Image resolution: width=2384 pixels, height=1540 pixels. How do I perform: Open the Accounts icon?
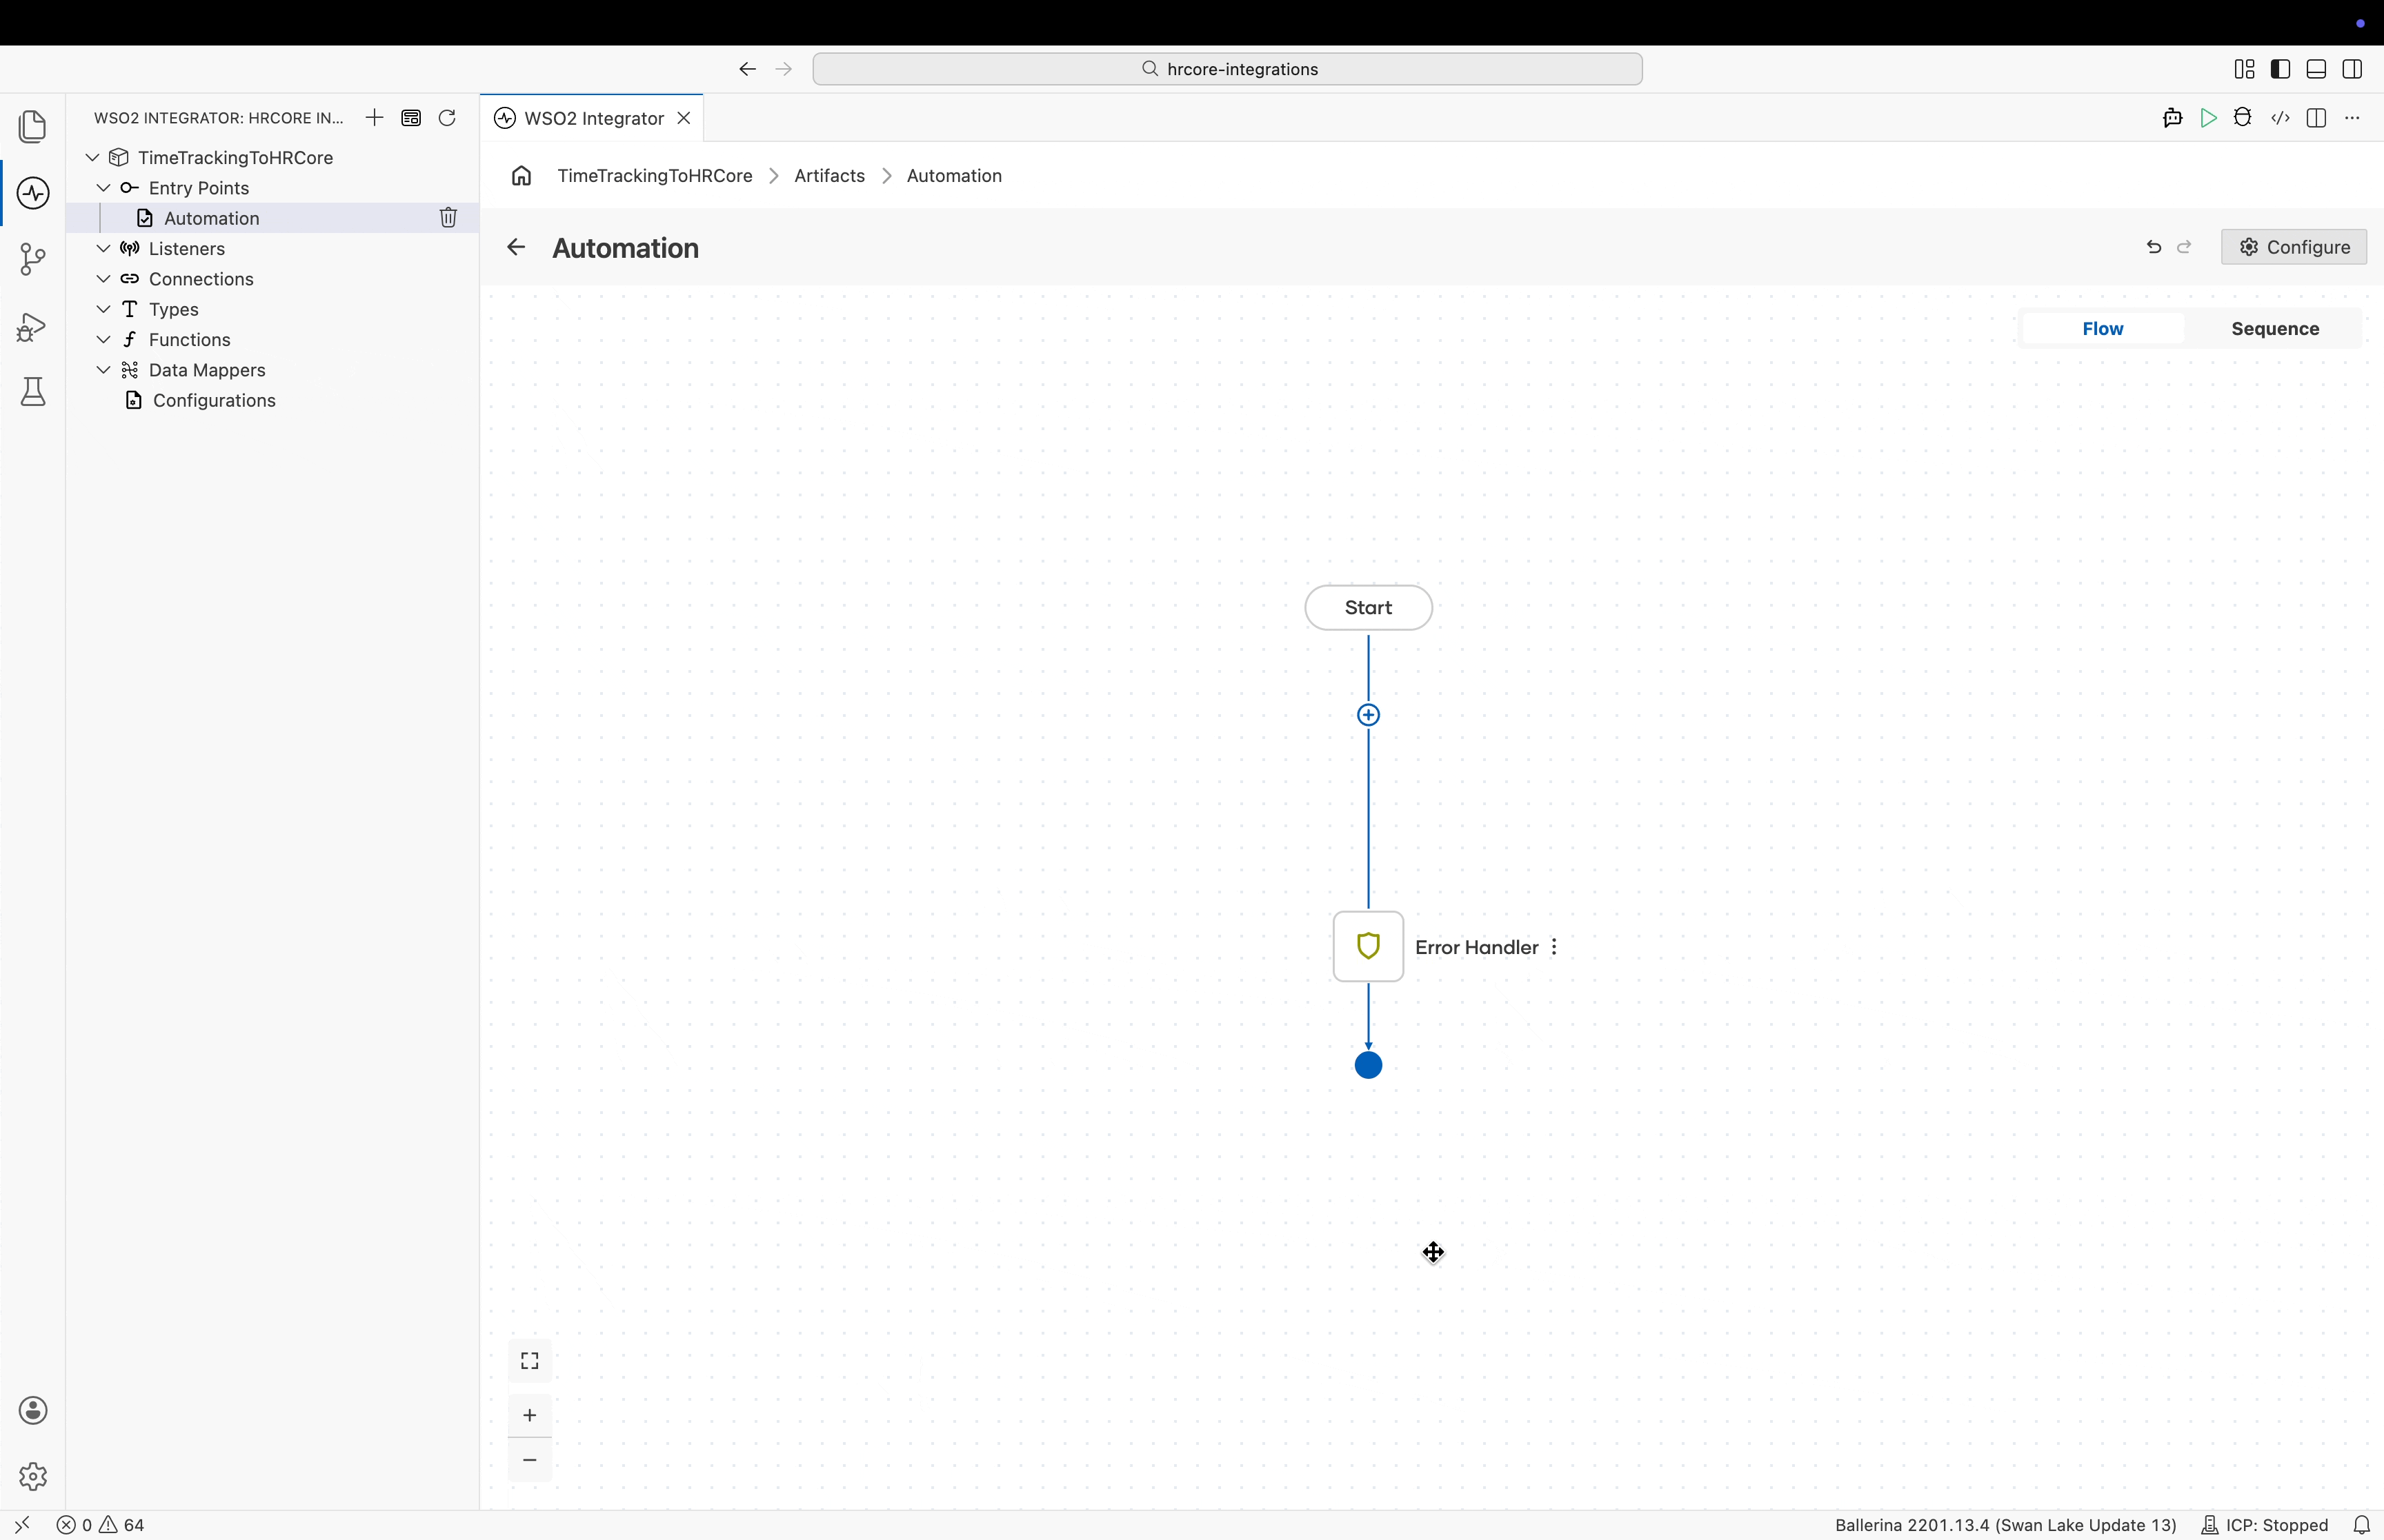pyautogui.click(x=33, y=1410)
